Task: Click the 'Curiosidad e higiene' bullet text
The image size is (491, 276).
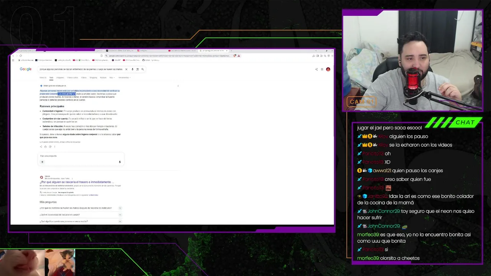Action: (x=79, y=112)
